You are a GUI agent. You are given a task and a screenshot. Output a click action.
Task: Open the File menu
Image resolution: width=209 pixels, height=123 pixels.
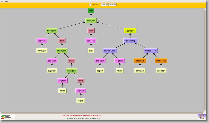tap(2, 1)
